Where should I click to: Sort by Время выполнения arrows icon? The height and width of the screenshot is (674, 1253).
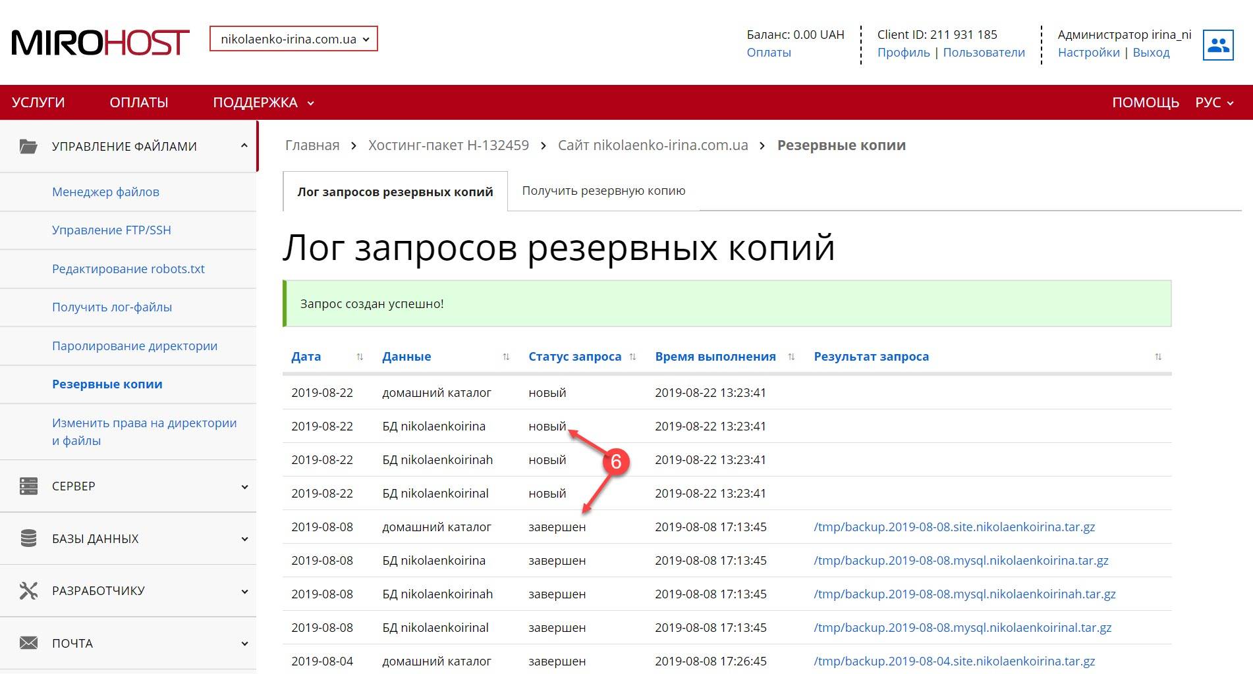pyautogui.click(x=791, y=357)
